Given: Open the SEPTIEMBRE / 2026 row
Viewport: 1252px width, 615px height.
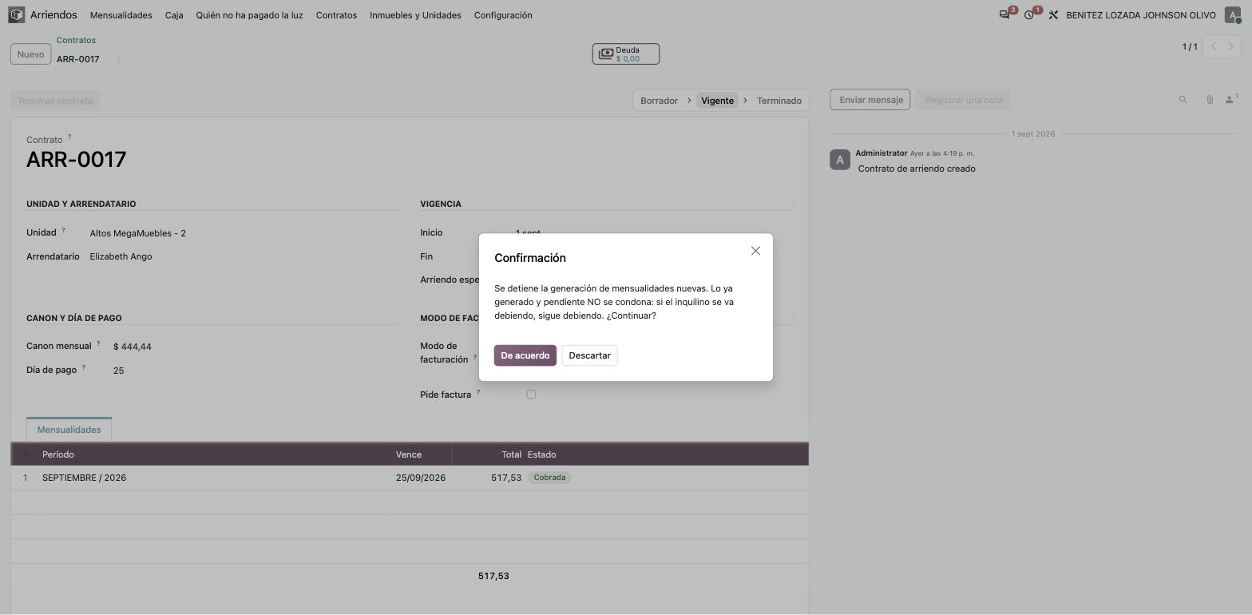Looking at the screenshot, I should (x=410, y=478).
